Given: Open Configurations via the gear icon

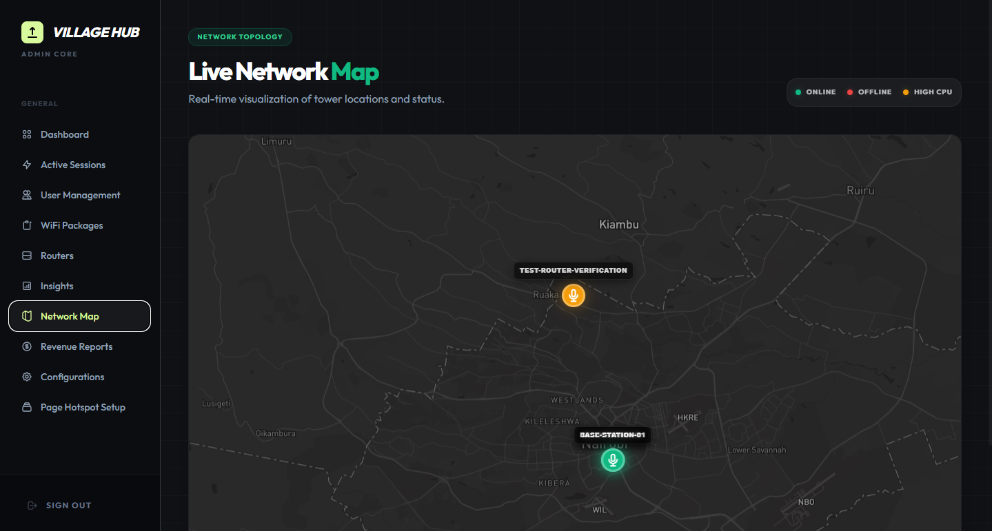Looking at the screenshot, I should 26,377.
